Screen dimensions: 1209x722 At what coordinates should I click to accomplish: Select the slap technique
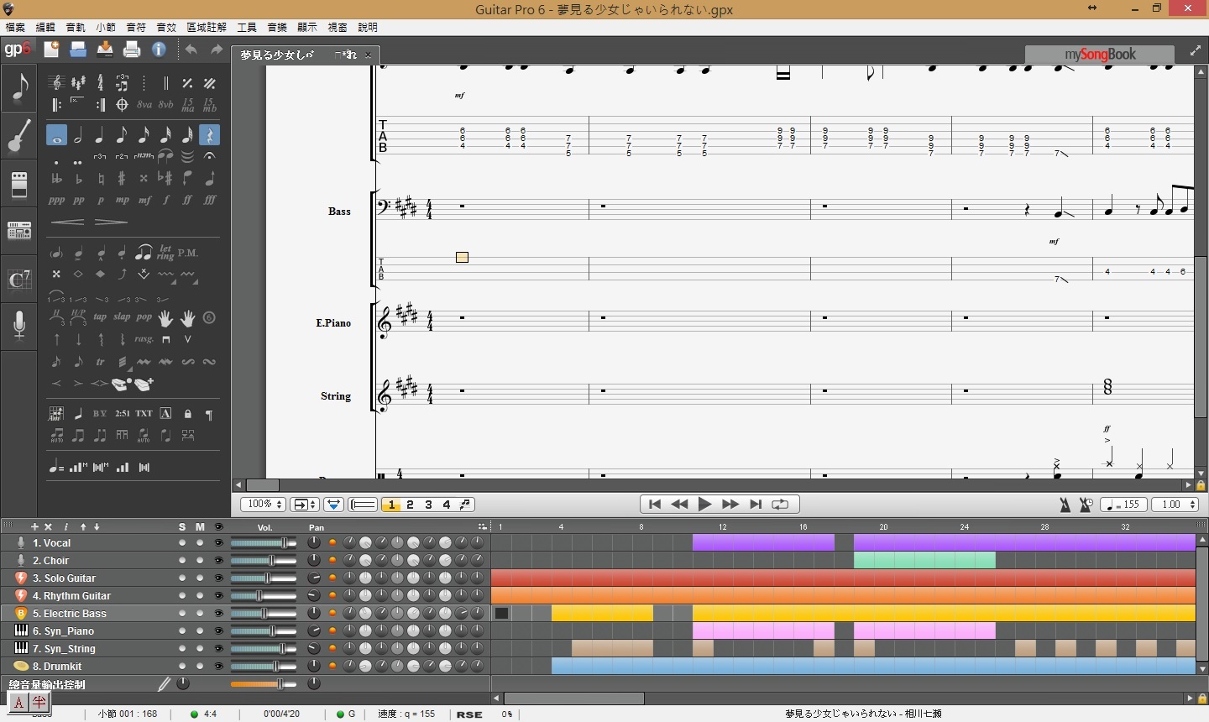(x=122, y=317)
